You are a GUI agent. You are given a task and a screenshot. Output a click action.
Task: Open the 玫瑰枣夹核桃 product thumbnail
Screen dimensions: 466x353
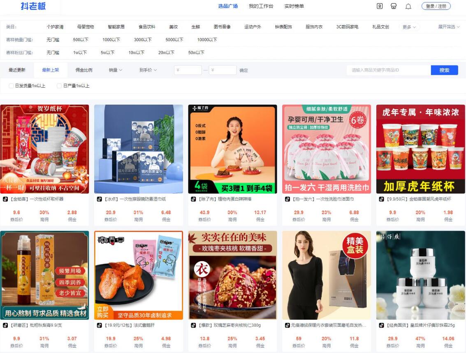(233, 275)
